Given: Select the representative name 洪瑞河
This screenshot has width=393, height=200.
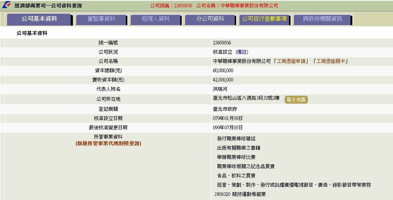Looking at the screenshot, I should (220, 89).
